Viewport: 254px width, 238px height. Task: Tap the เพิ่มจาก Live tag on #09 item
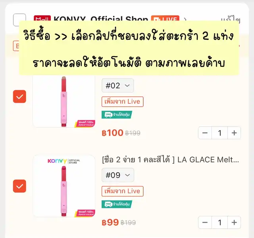123,191
